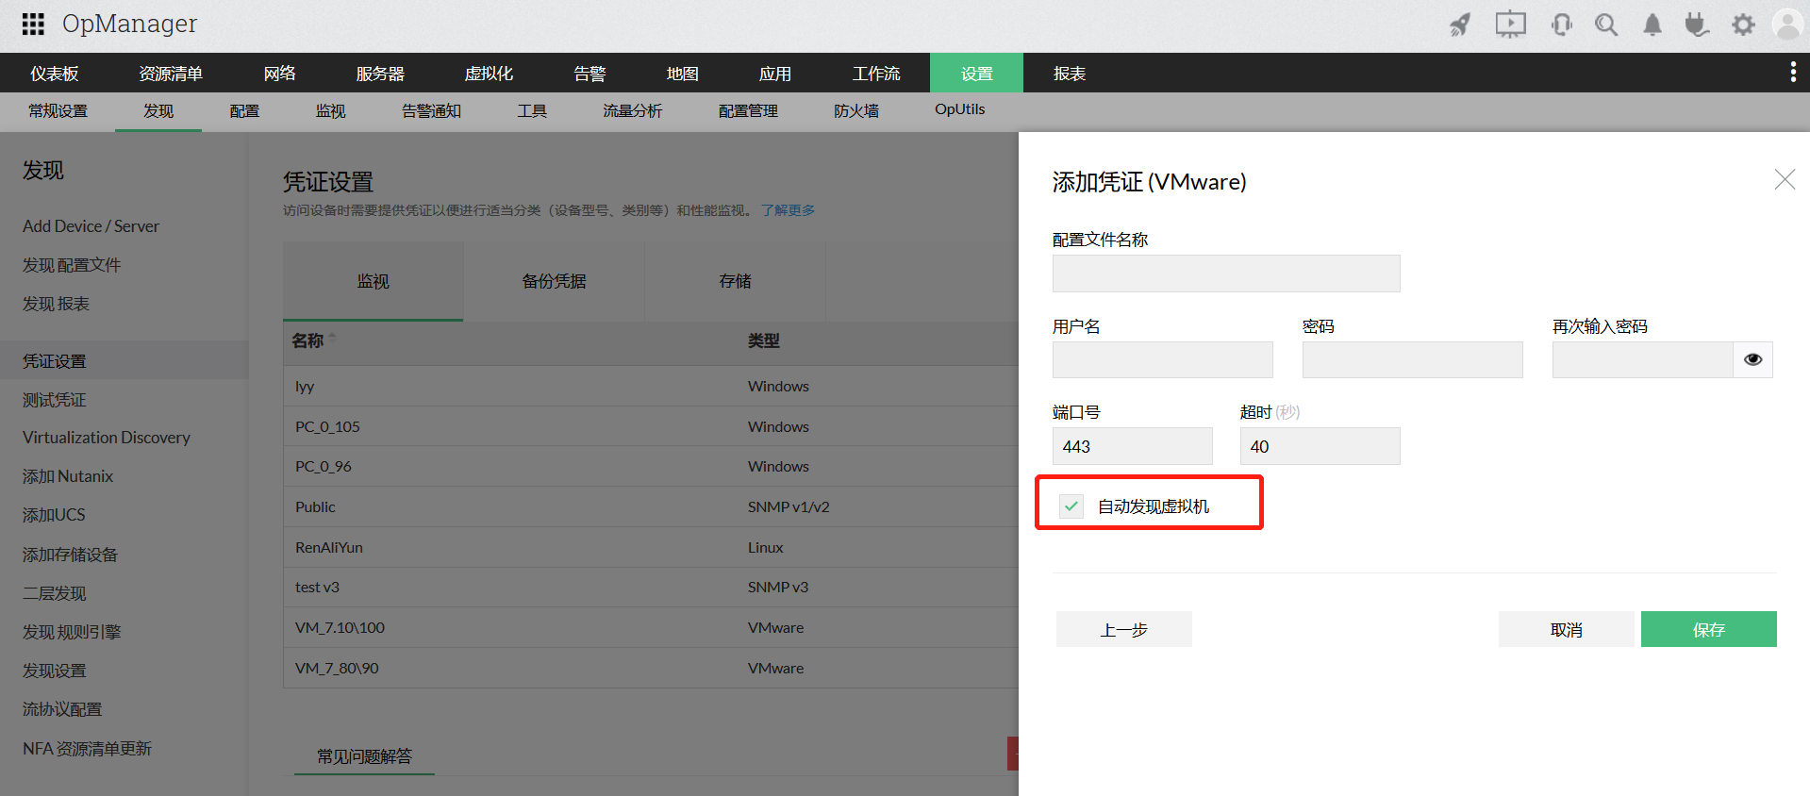Open the search magnifier icon
The width and height of the screenshot is (1810, 796).
pos(1606,25)
